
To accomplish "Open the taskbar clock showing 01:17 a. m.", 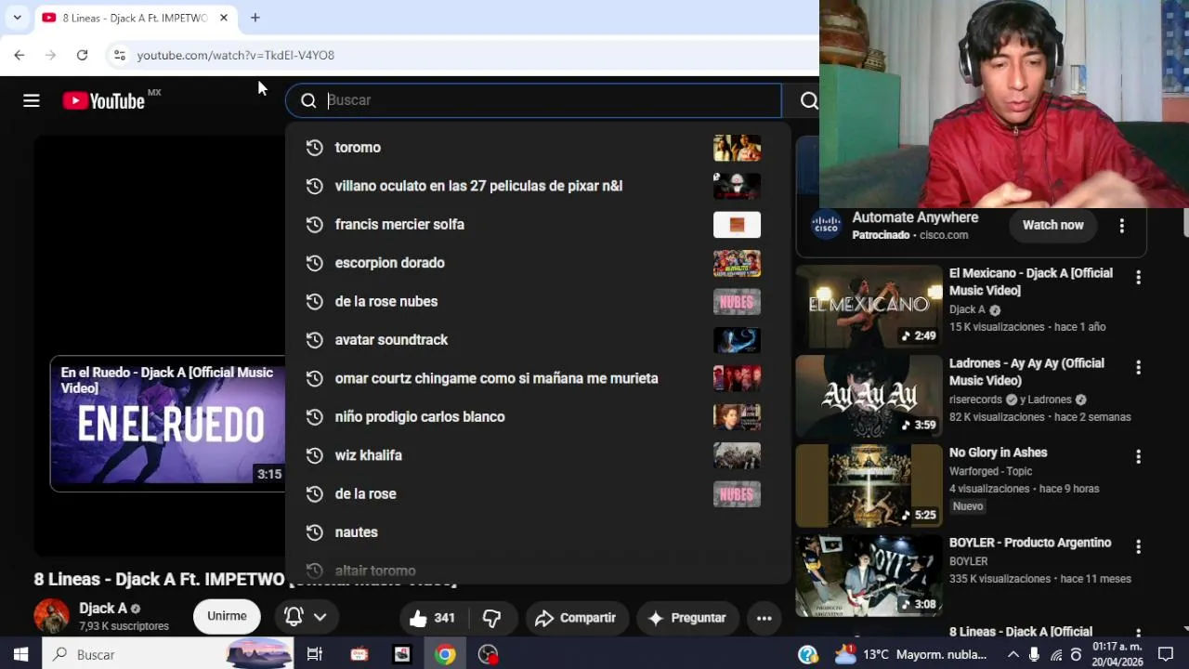I will (x=1117, y=654).
